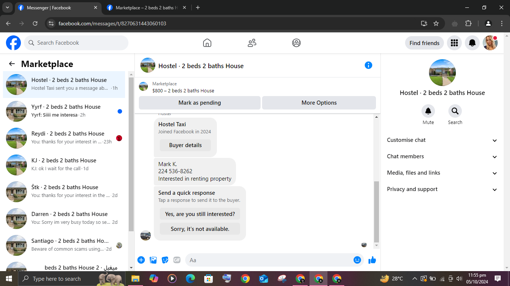510x286 pixels.
Task: Open the Groups icon in top navigation
Action: (296, 43)
